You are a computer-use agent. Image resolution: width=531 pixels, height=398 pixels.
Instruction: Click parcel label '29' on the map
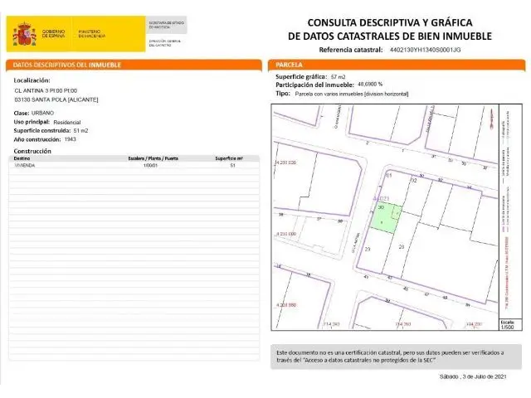(x=368, y=250)
